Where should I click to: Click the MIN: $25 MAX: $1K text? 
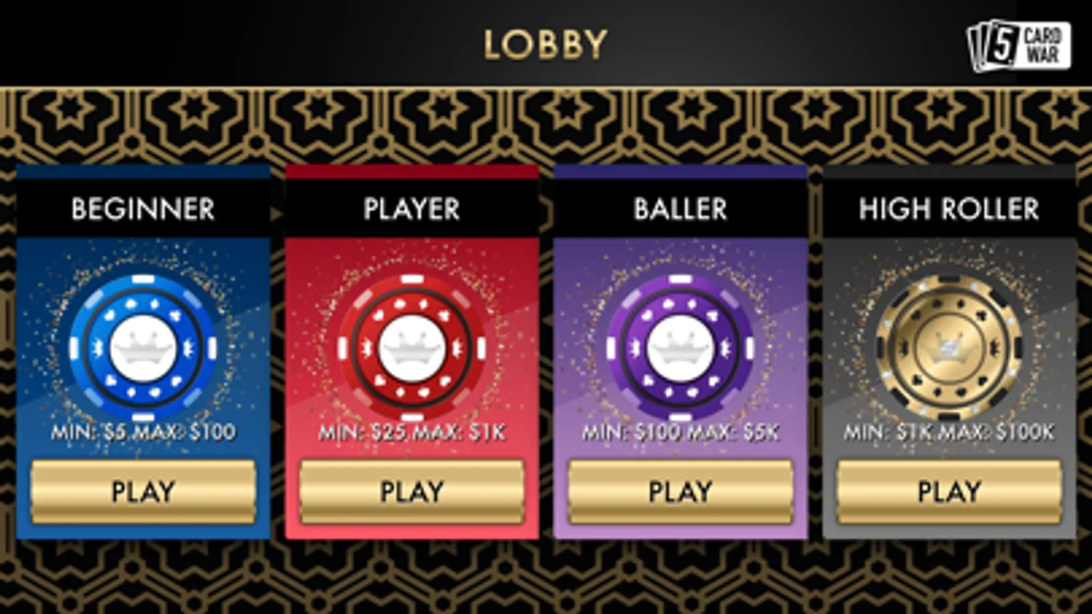click(412, 432)
